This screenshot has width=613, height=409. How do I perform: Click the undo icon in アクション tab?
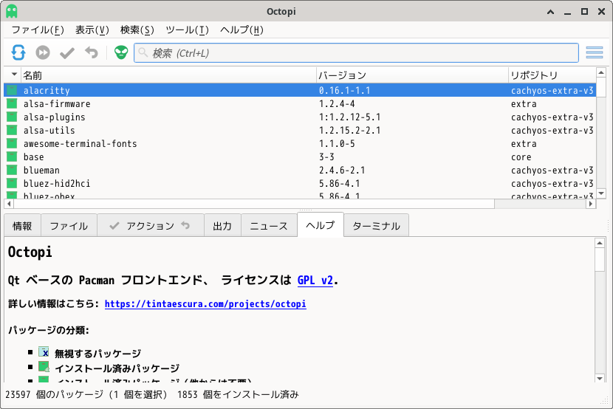click(185, 225)
